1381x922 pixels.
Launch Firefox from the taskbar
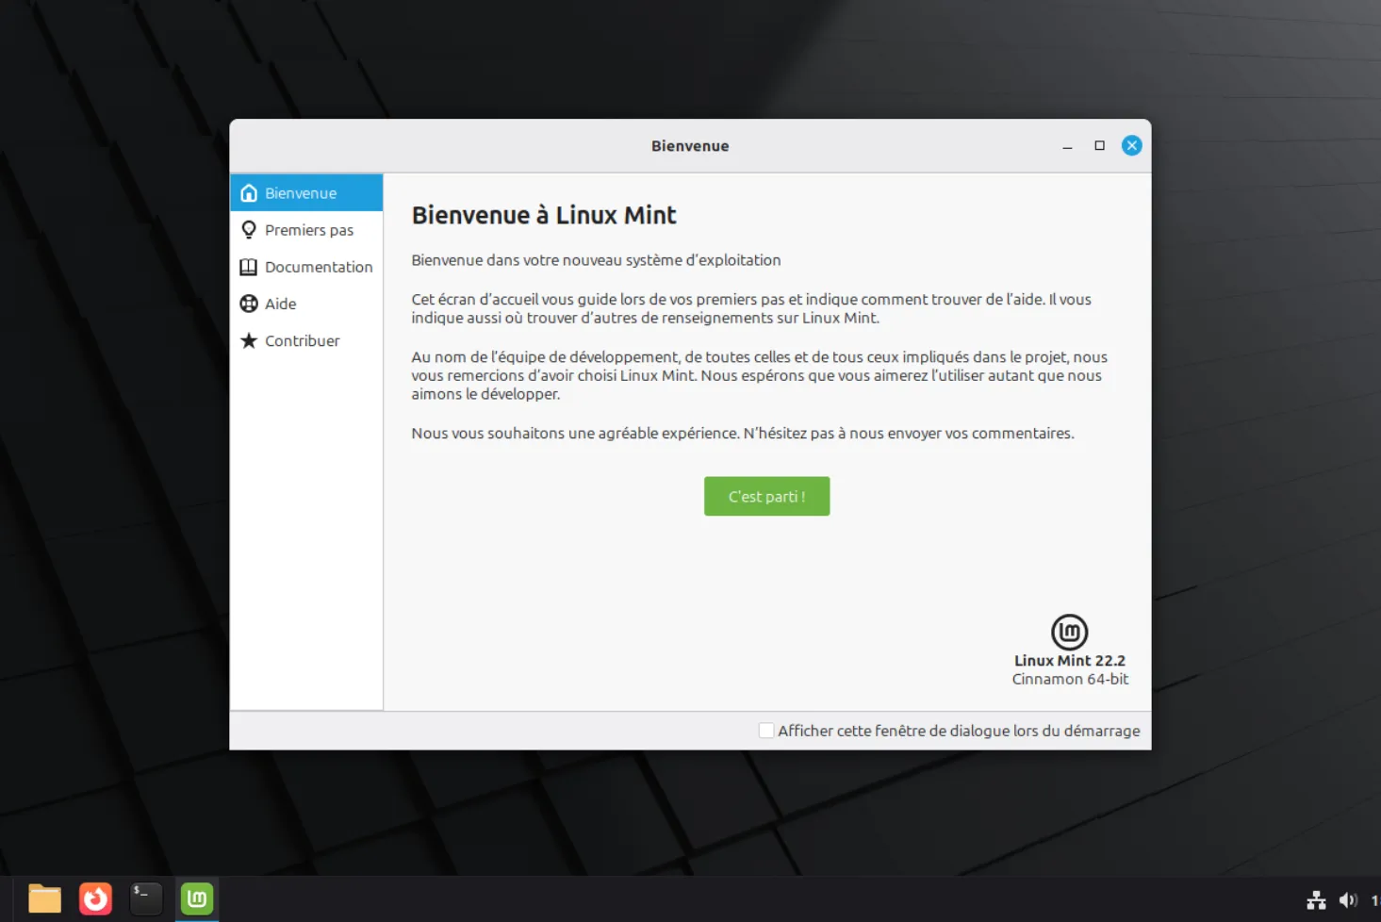tap(95, 898)
